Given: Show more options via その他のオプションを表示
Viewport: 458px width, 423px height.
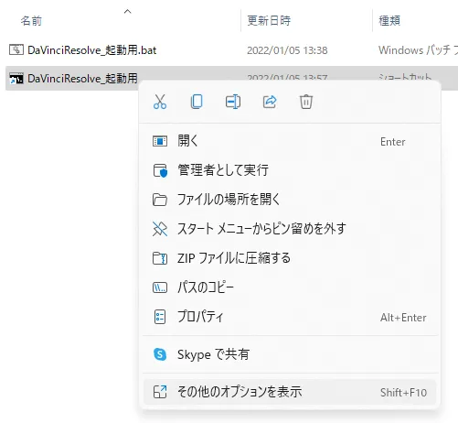Looking at the screenshot, I should point(290,392).
